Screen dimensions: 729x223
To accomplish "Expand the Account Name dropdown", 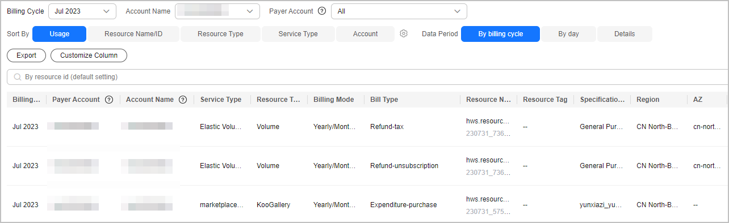I will point(217,11).
